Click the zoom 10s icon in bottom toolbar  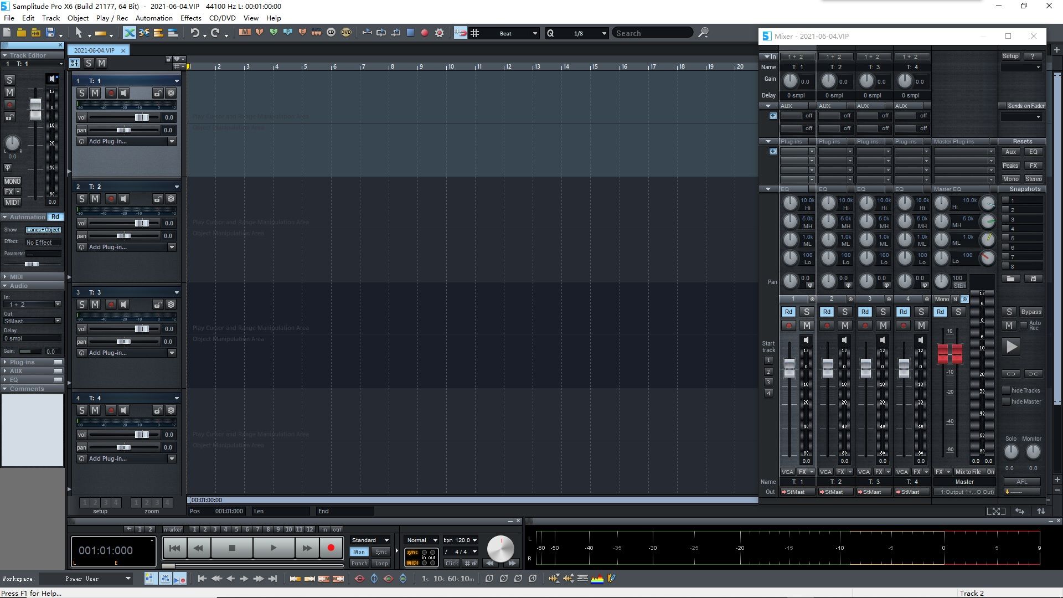[x=438, y=579]
